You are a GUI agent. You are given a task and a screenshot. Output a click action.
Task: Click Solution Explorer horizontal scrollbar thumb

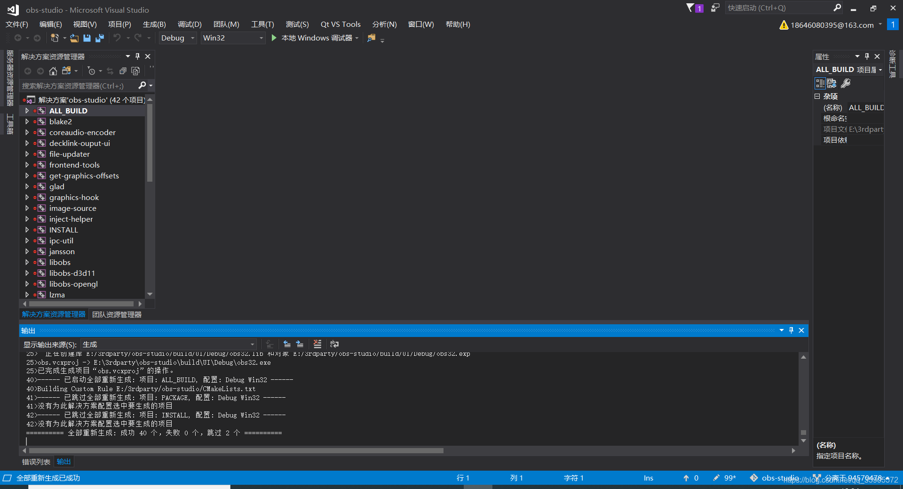pos(81,304)
